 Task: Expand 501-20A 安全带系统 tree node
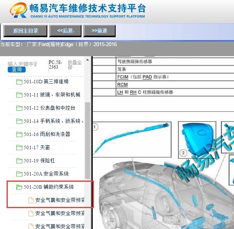click(x=46, y=174)
